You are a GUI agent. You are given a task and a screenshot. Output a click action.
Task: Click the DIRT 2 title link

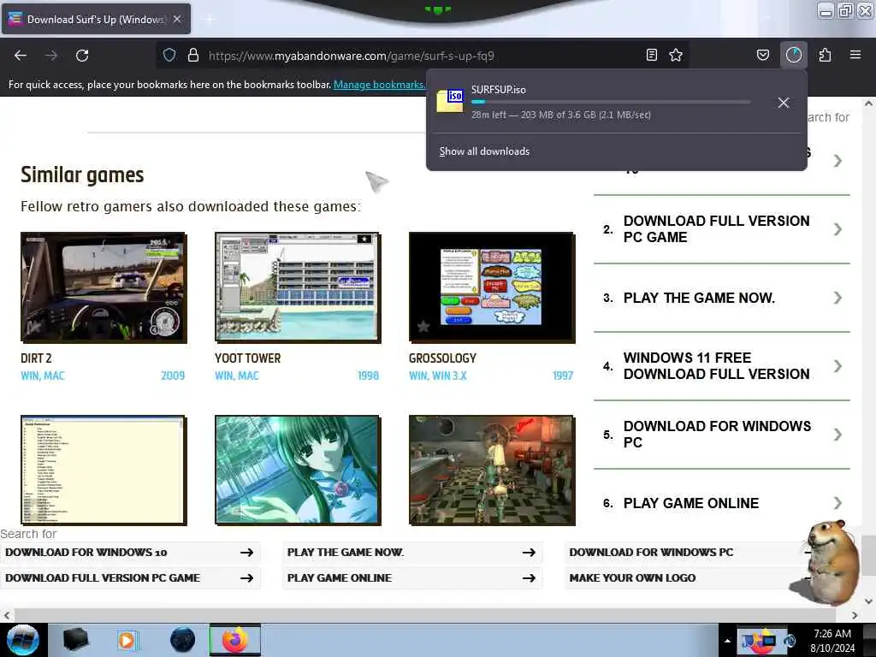pos(36,358)
